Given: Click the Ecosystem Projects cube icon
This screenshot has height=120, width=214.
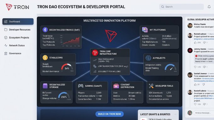Looking at the screenshot, I should point(6,38).
